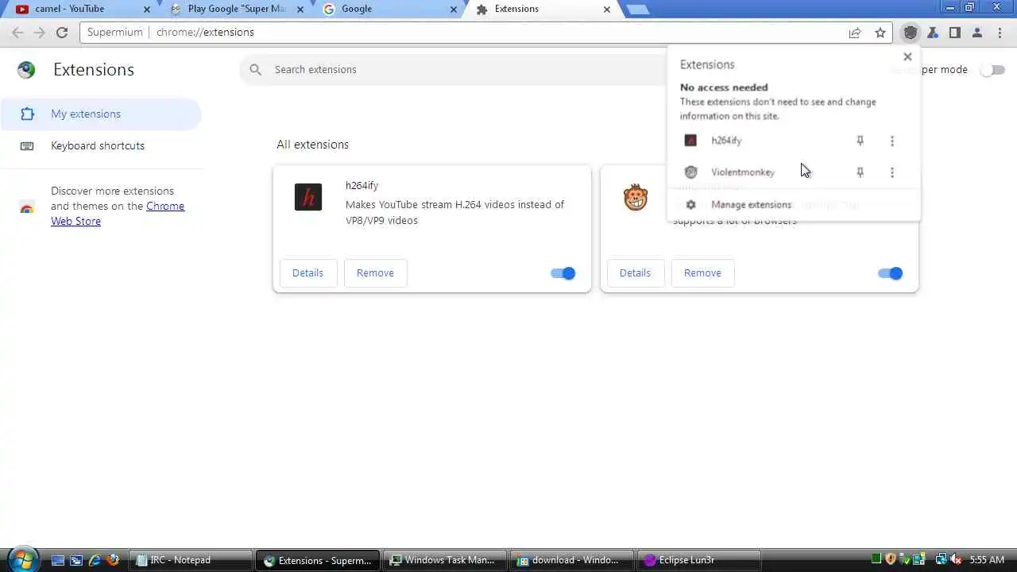Image resolution: width=1017 pixels, height=572 pixels.
Task: Open Violentmonkey Details
Action: click(635, 272)
